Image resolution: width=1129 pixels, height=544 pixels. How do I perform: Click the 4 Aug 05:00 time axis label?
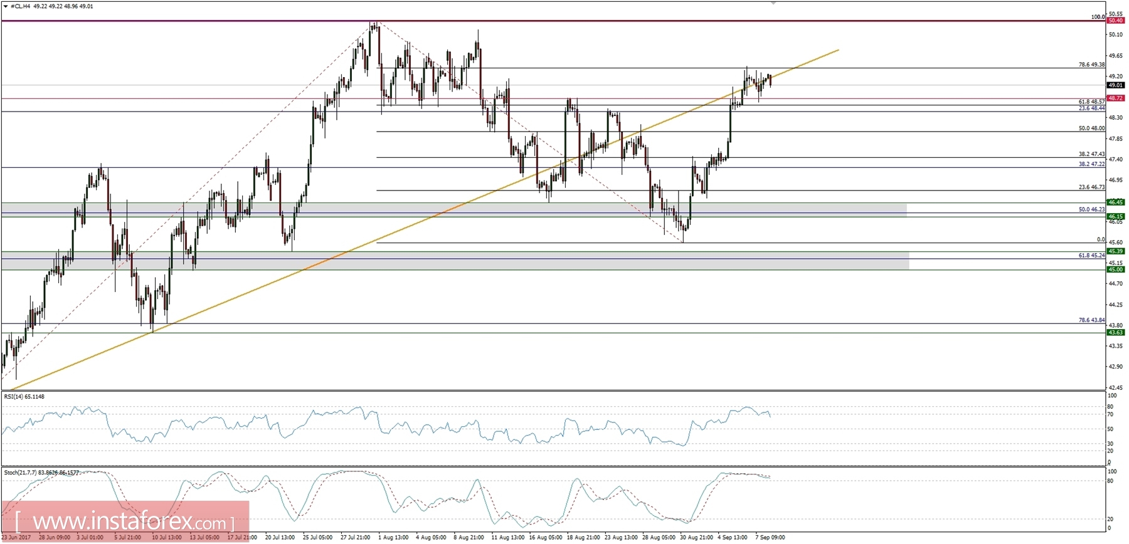coord(431,538)
